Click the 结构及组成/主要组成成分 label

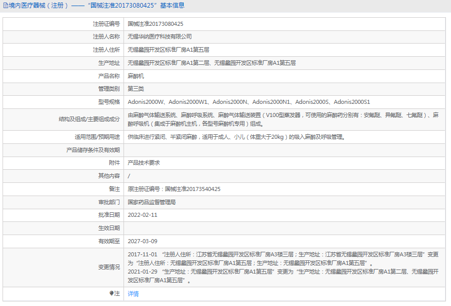(89, 119)
